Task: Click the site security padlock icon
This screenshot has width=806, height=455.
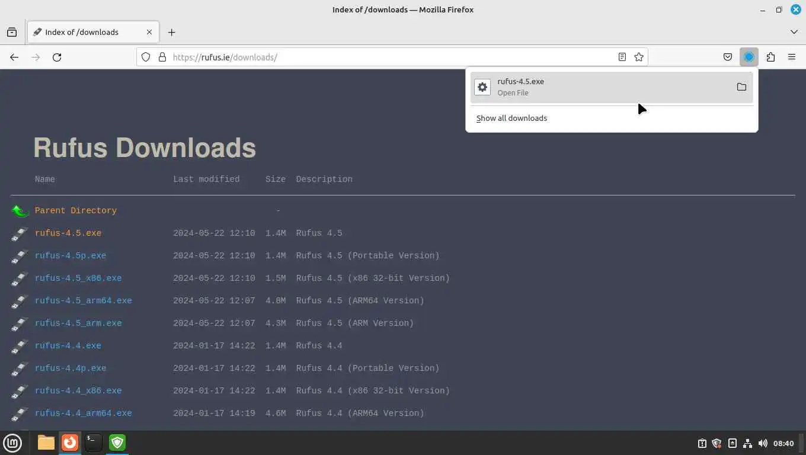Action: 162,57
